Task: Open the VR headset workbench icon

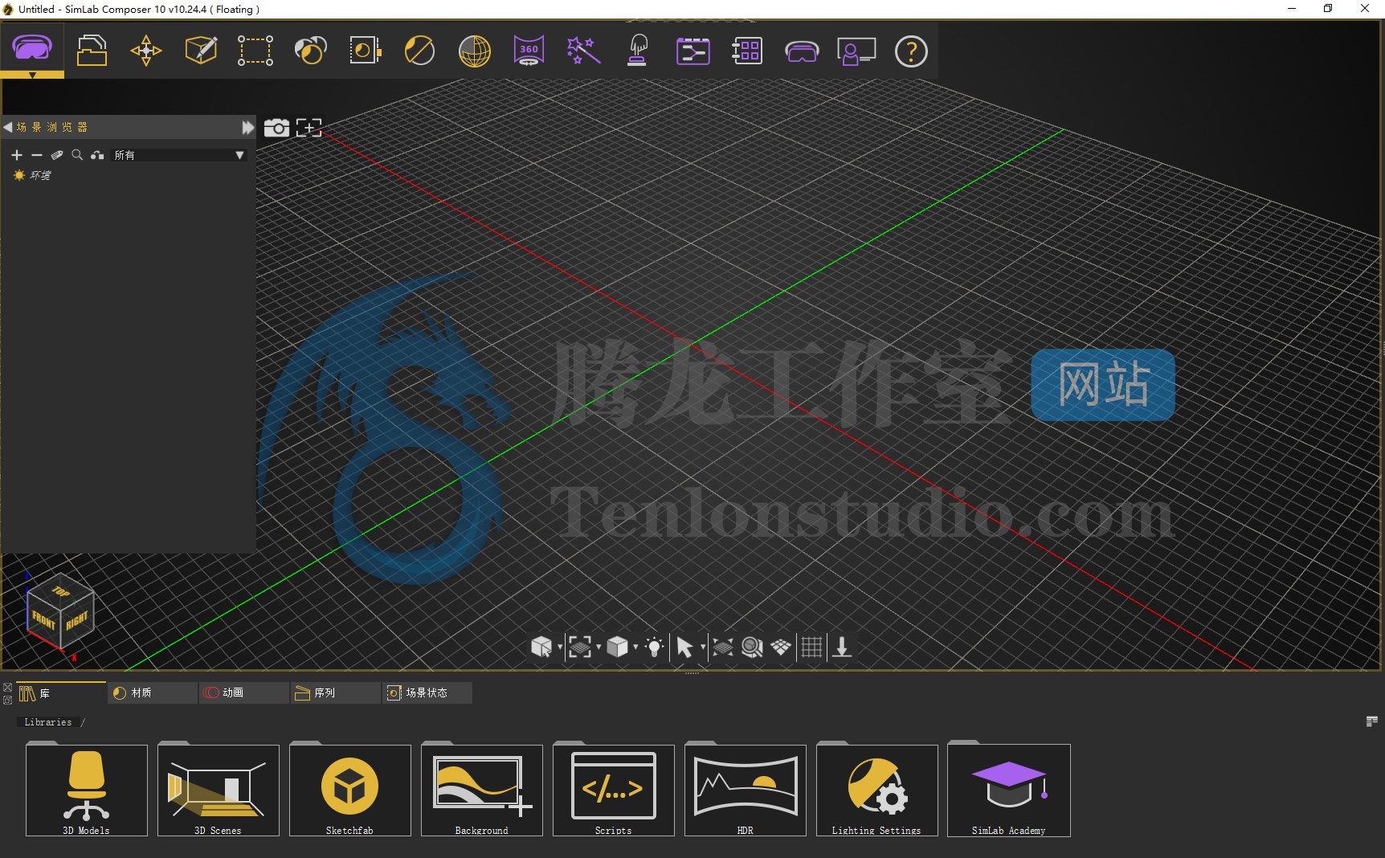Action: [32, 50]
